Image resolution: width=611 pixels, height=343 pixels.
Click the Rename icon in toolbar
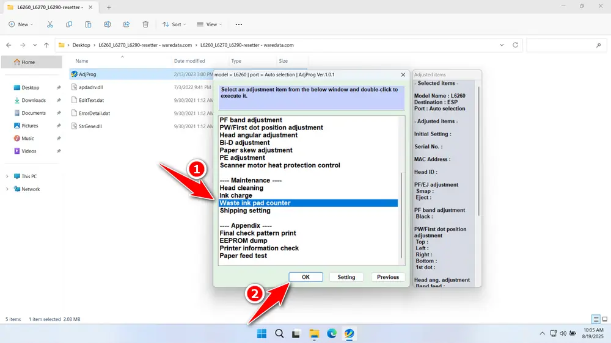[108, 24]
